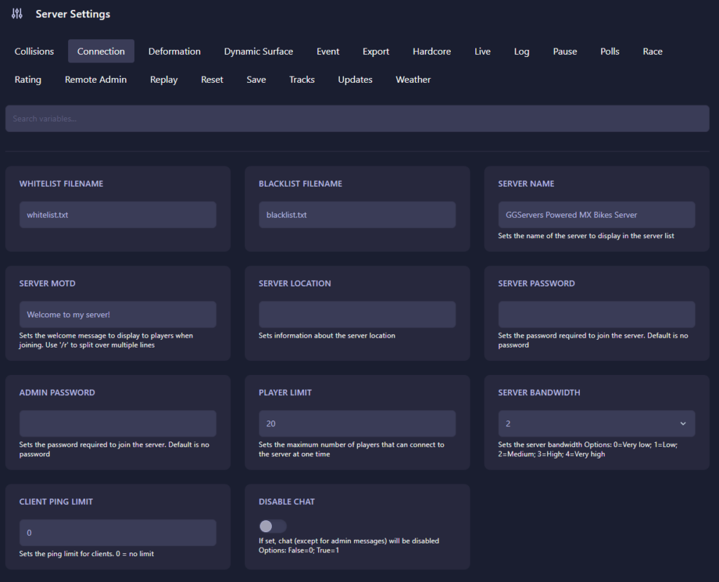This screenshot has width=719, height=582.
Task: Click 'Sets the welcome message' description
Action: coord(106,340)
